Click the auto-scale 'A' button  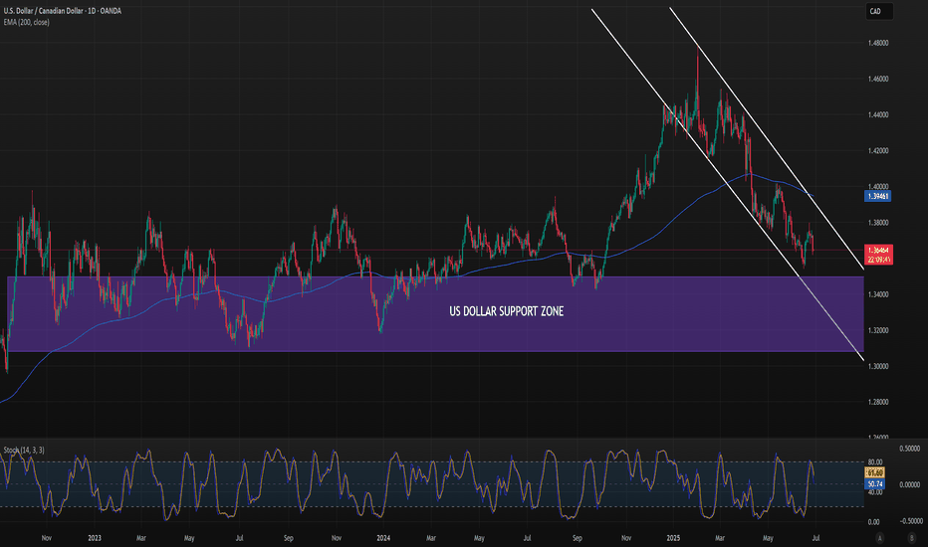(x=880, y=537)
